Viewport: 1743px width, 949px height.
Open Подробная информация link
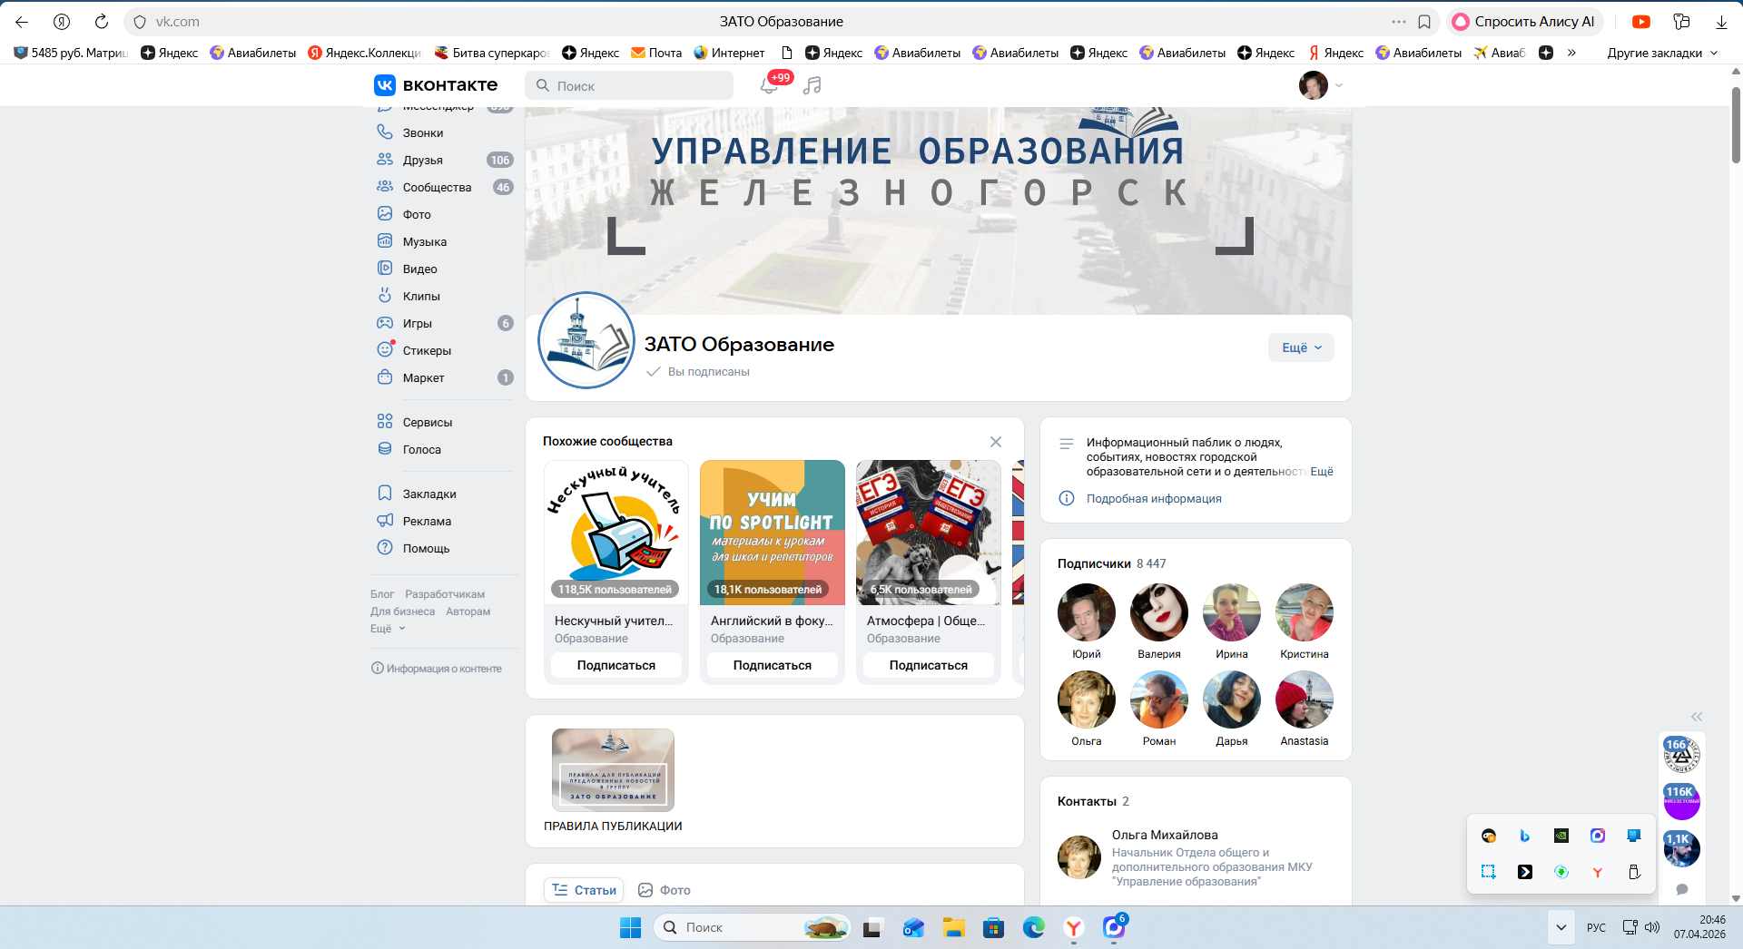[1154, 499]
